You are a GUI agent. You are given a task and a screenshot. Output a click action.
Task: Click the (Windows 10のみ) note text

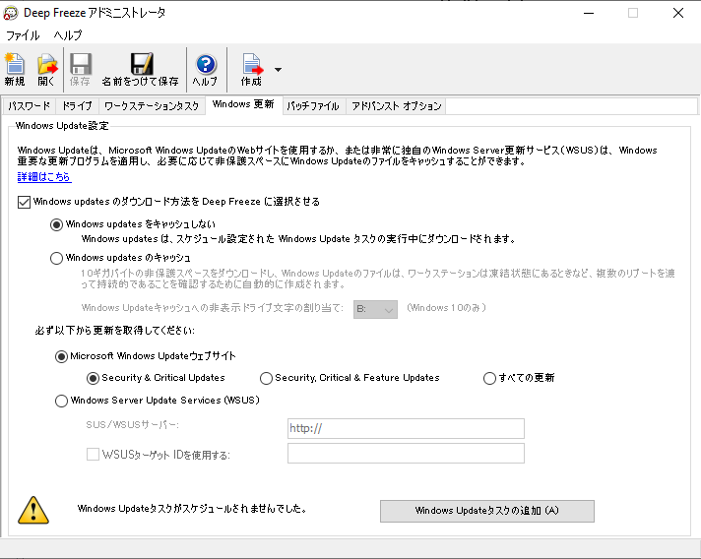click(446, 308)
